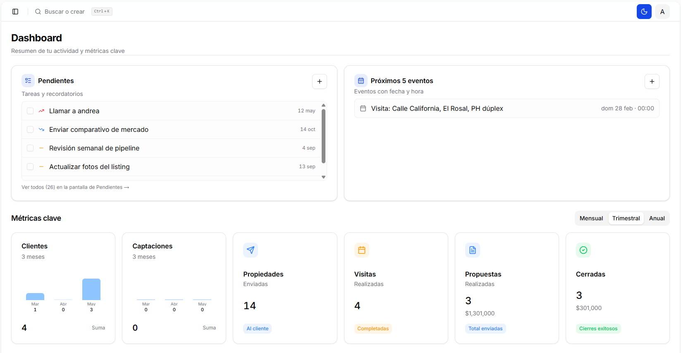Add a new event with plus button
Screen dimensions: 681x353
[652, 81]
